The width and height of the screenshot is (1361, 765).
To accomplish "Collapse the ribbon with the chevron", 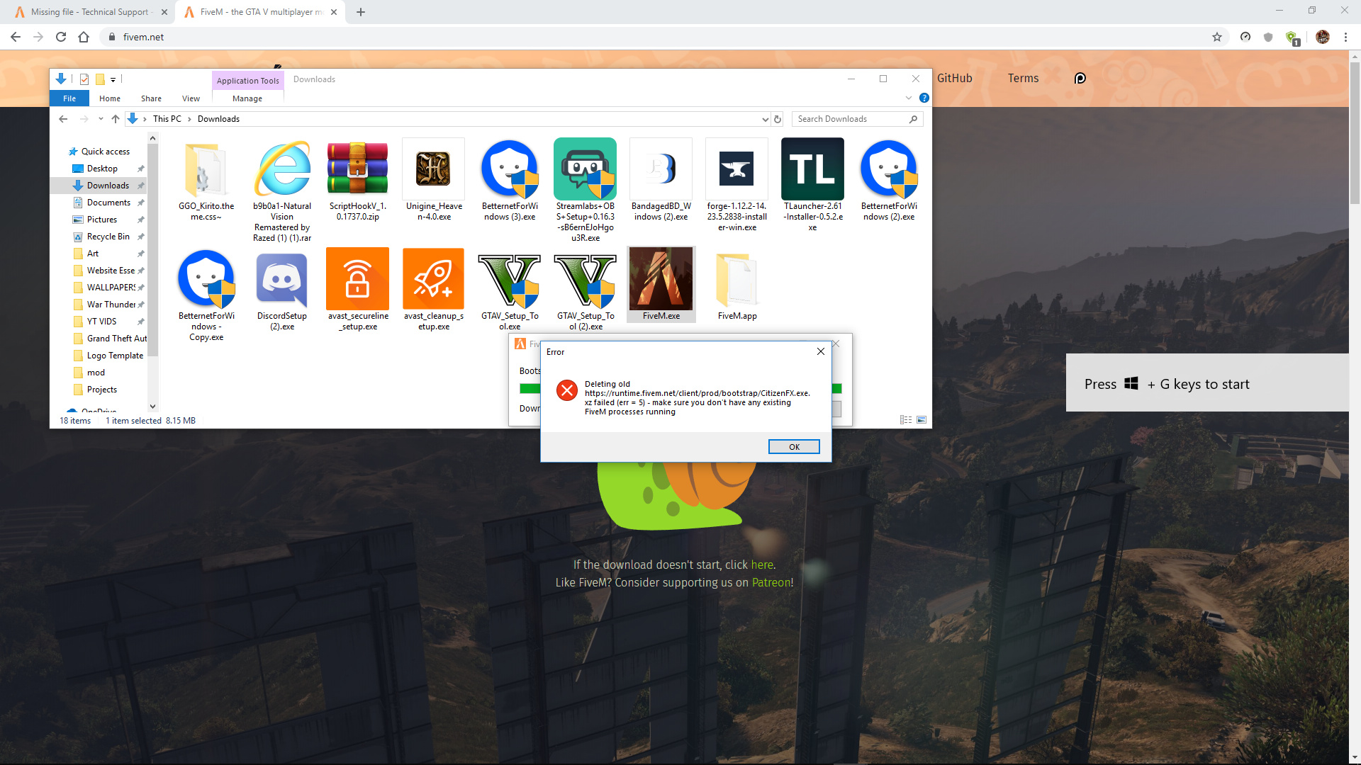I will 909,98.
